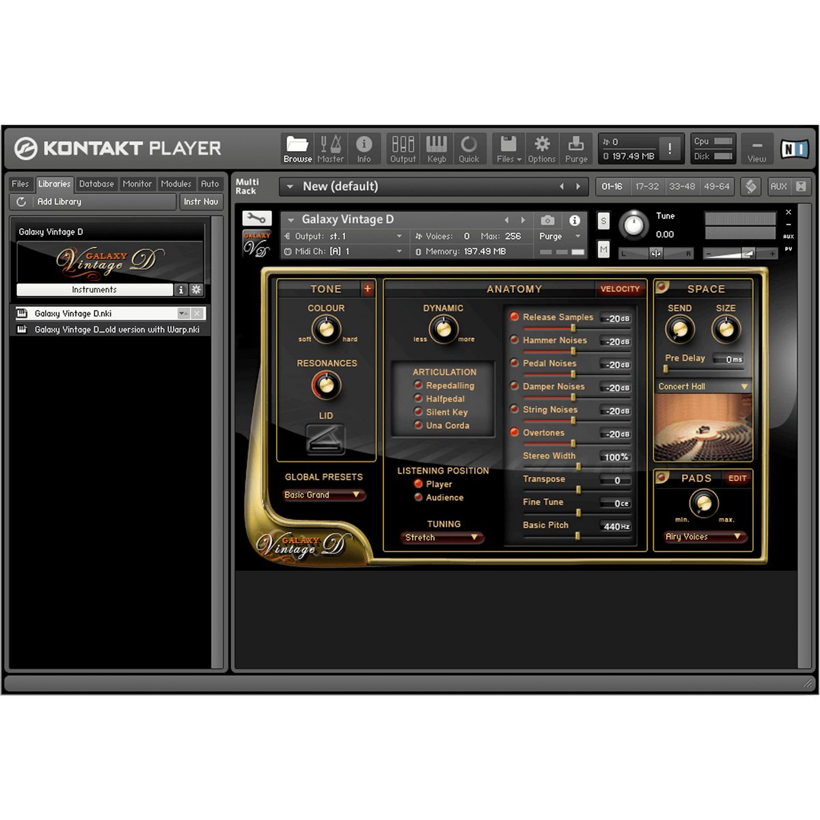Mute the Galaxy Vintage D instrument
This screenshot has width=820, height=820.
coord(603,250)
